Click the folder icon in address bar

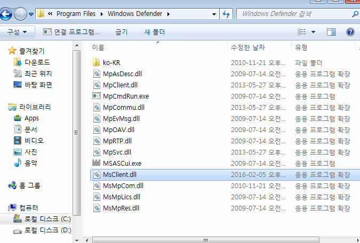point(41,14)
